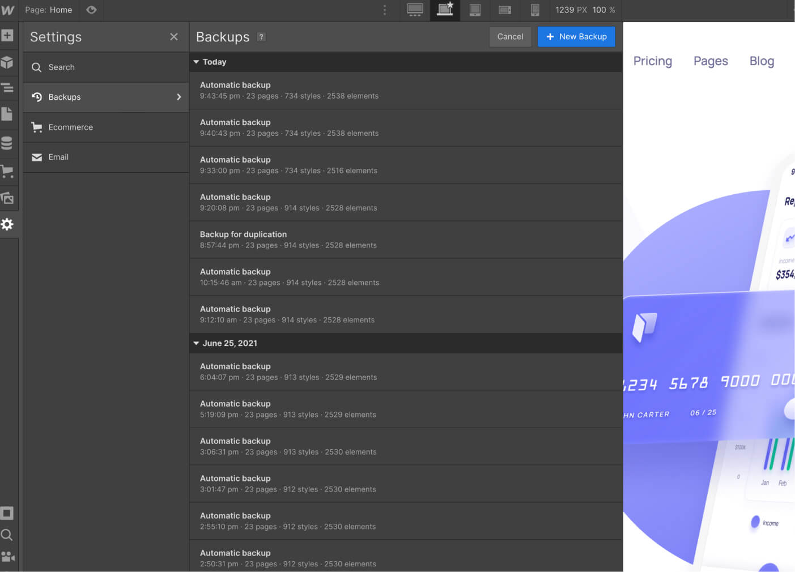This screenshot has width=795, height=572.
Task: Collapse the Today backups group
Action: coord(196,62)
